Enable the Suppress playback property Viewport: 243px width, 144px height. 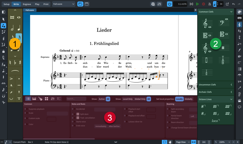[26, 109]
